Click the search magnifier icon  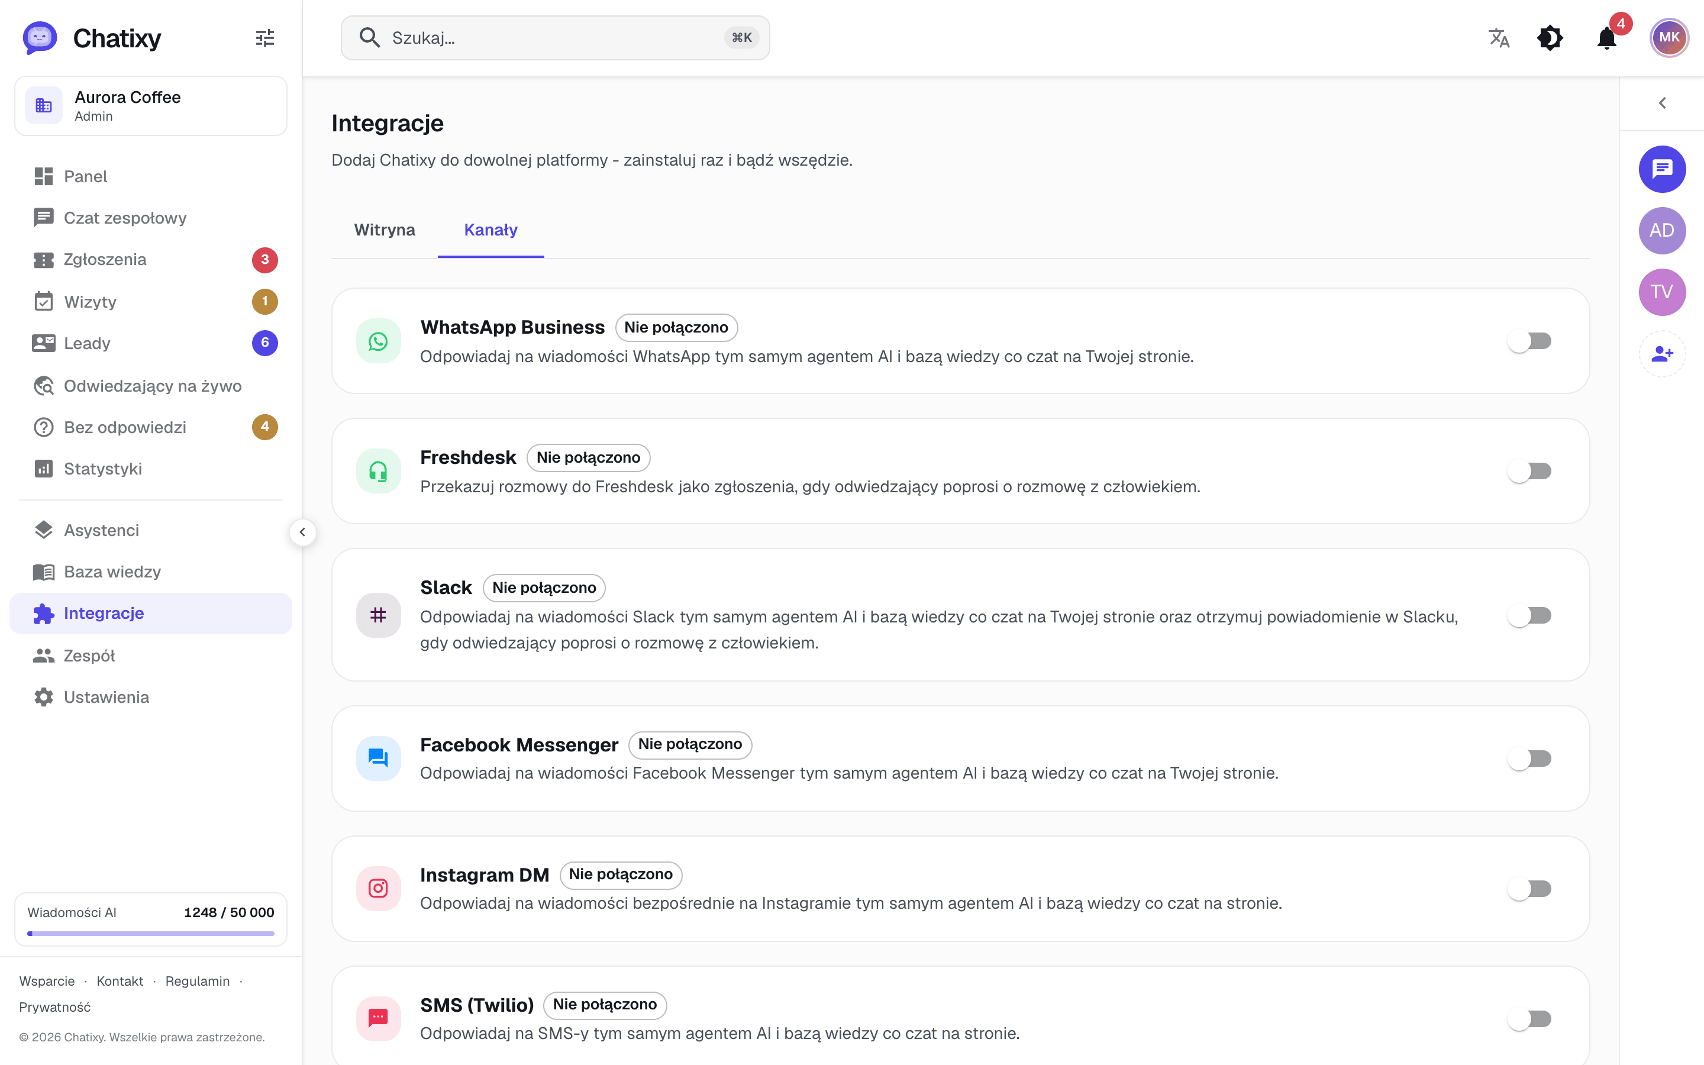click(x=370, y=38)
